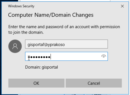Click the Domain: gisportal label
This screenshot has height=95, width=130.
[x=41, y=67]
